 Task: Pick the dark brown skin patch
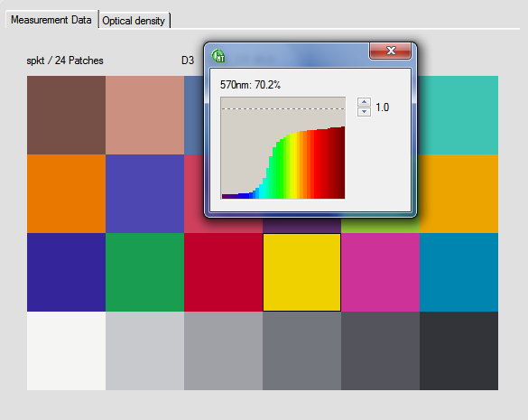click(66, 115)
